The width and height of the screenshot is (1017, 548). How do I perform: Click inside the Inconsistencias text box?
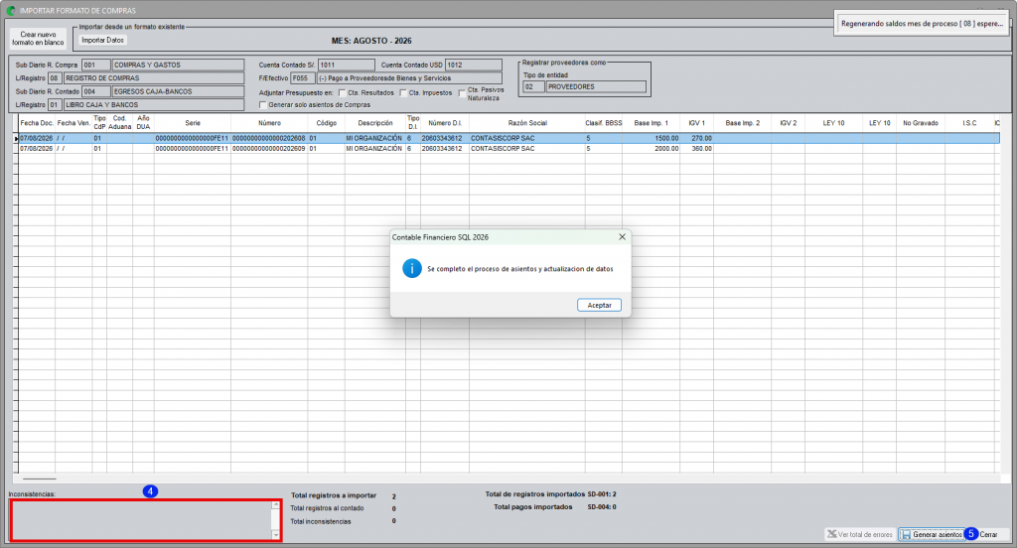pos(141,520)
